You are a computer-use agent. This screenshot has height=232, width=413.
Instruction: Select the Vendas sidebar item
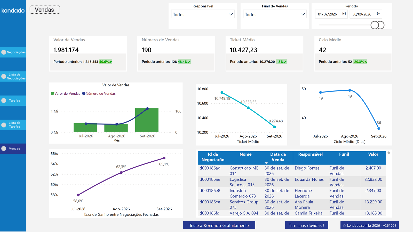point(13,148)
